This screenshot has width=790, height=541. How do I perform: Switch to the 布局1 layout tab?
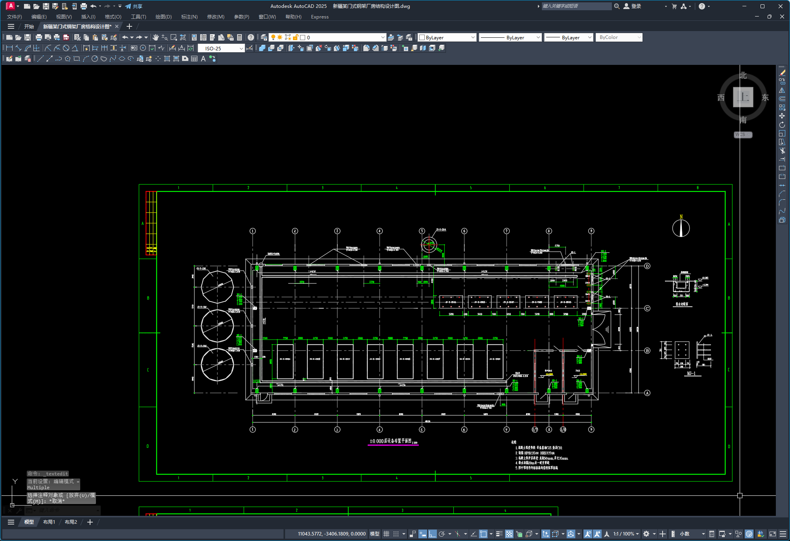click(49, 522)
